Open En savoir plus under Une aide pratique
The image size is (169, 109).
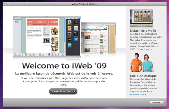(138, 94)
